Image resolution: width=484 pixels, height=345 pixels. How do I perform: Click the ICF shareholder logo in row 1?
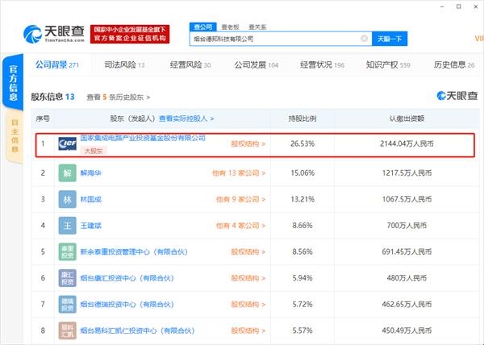68,144
